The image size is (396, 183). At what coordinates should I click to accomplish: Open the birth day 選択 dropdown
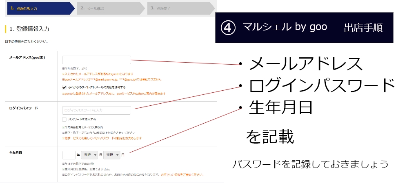click(x=111, y=155)
